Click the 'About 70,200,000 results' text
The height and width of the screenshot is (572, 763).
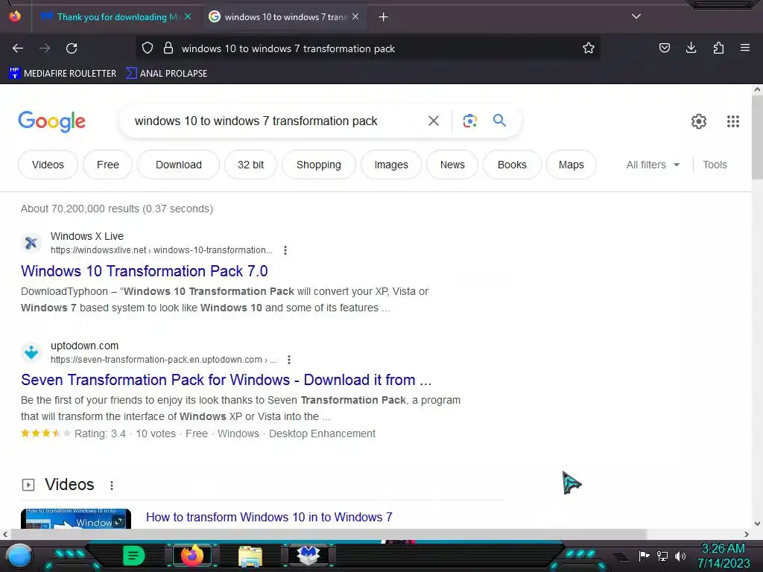(x=117, y=209)
